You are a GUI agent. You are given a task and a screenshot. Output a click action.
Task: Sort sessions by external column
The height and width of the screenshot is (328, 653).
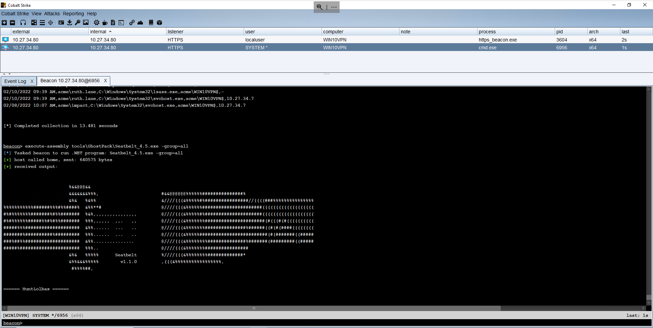50,32
